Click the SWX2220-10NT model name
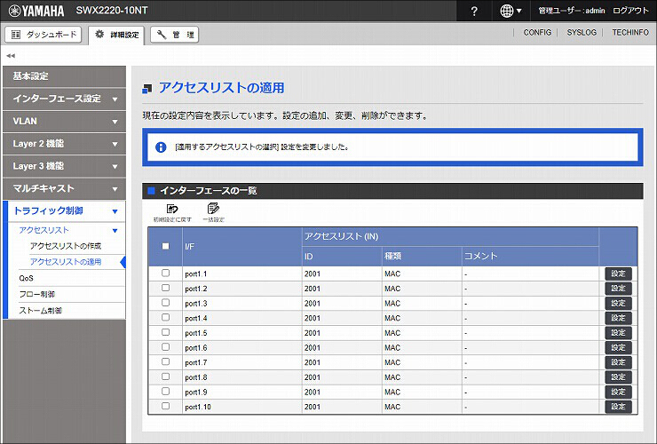 [112, 11]
